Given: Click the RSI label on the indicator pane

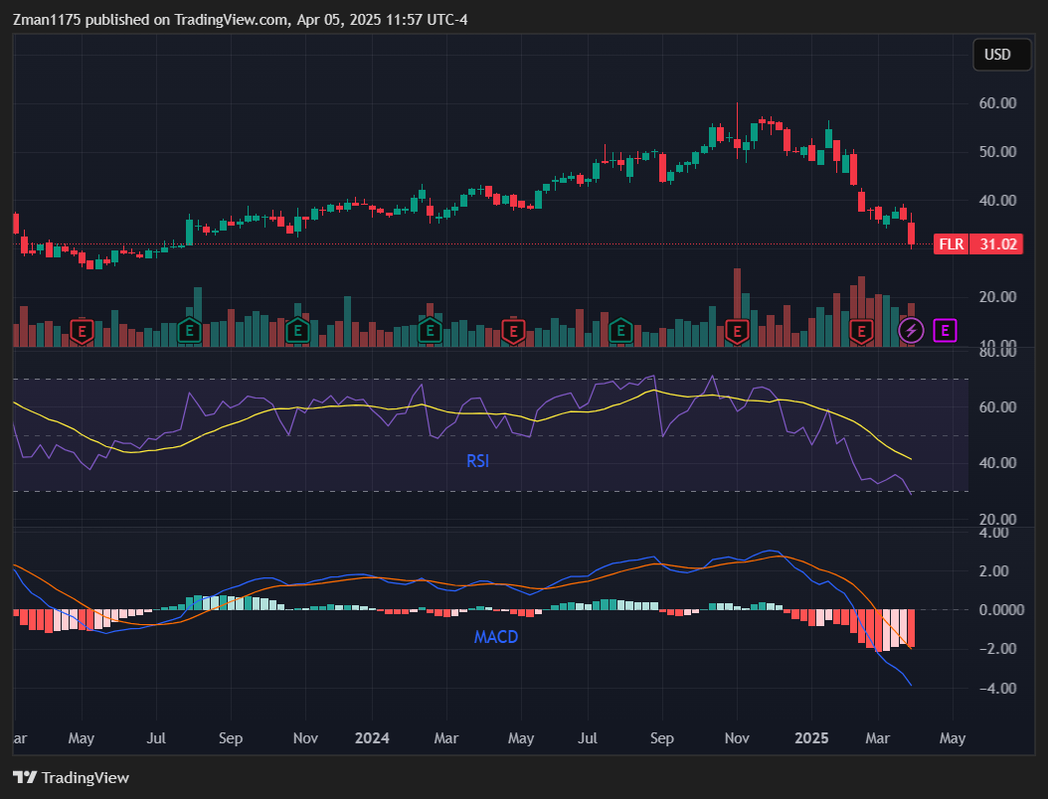Looking at the screenshot, I should coord(477,461).
